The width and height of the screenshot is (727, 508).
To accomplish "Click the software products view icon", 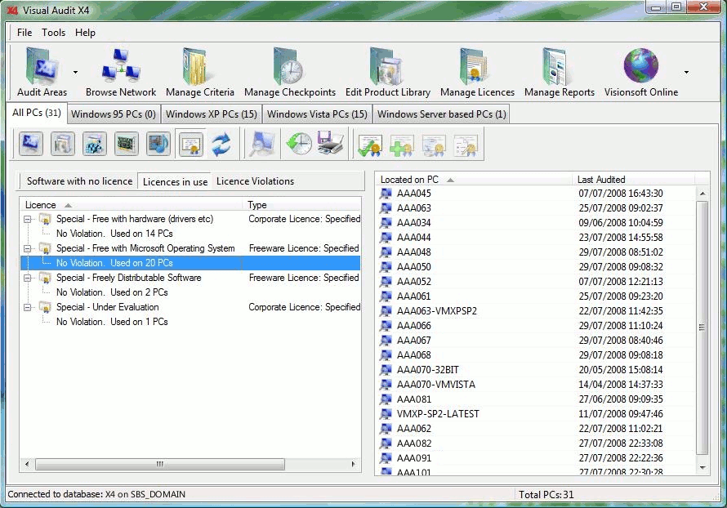I will (x=63, y=144).
